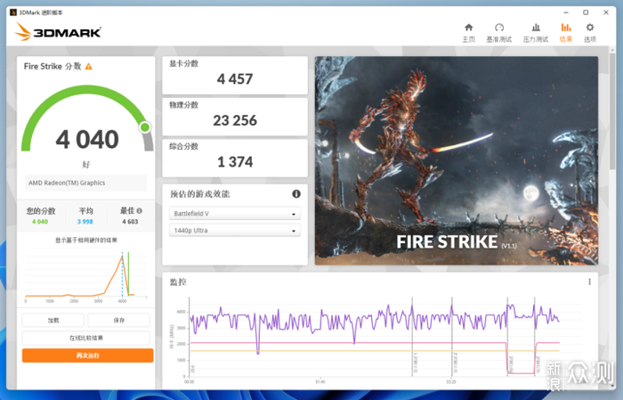The height and width of the screenshot is (400, 623).
Task: Select the Results (结果) tab
Action: click(x=566, y=33)
